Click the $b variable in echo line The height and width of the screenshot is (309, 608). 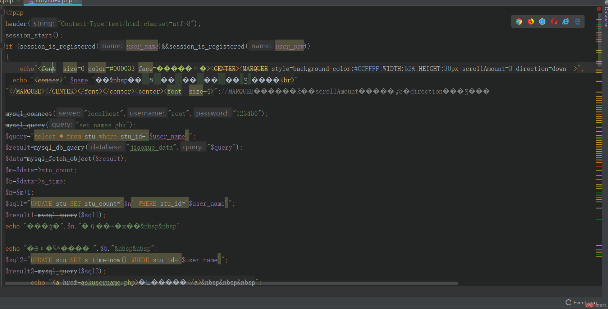(104, 249)
